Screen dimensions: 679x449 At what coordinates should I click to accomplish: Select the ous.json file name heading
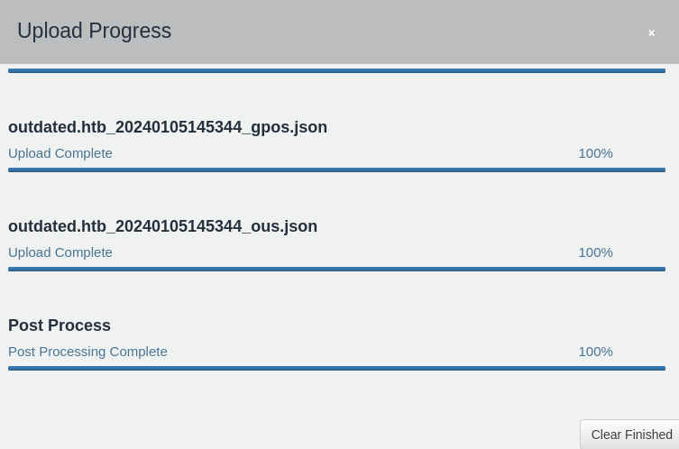tap(163, 226)
